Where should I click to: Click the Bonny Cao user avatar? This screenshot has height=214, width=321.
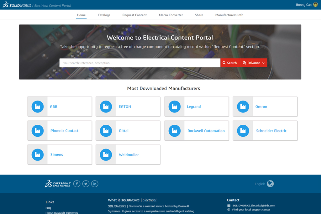315,5
